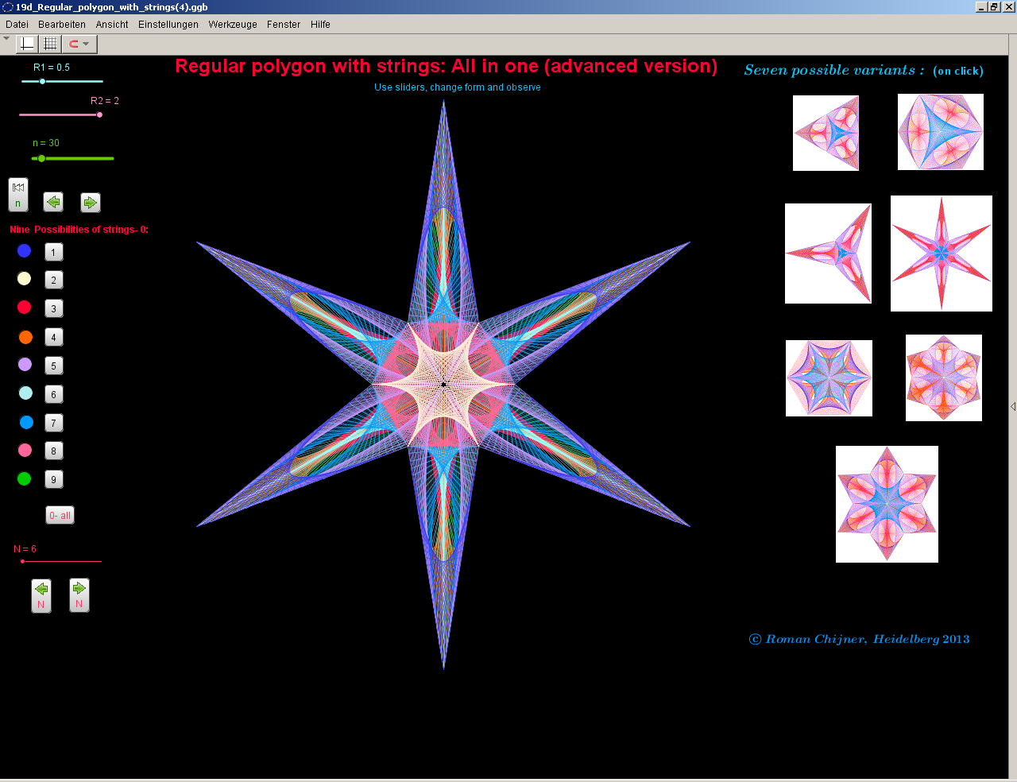Click the reset n rewind button
Screen dimensions: 1017x782
point(18,195)
